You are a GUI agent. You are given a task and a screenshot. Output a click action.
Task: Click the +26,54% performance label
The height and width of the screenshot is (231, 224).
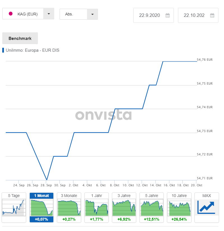coord(179,219)
